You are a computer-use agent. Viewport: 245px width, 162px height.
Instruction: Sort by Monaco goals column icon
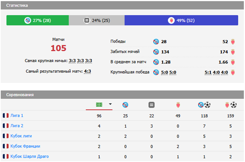[230, 105]
